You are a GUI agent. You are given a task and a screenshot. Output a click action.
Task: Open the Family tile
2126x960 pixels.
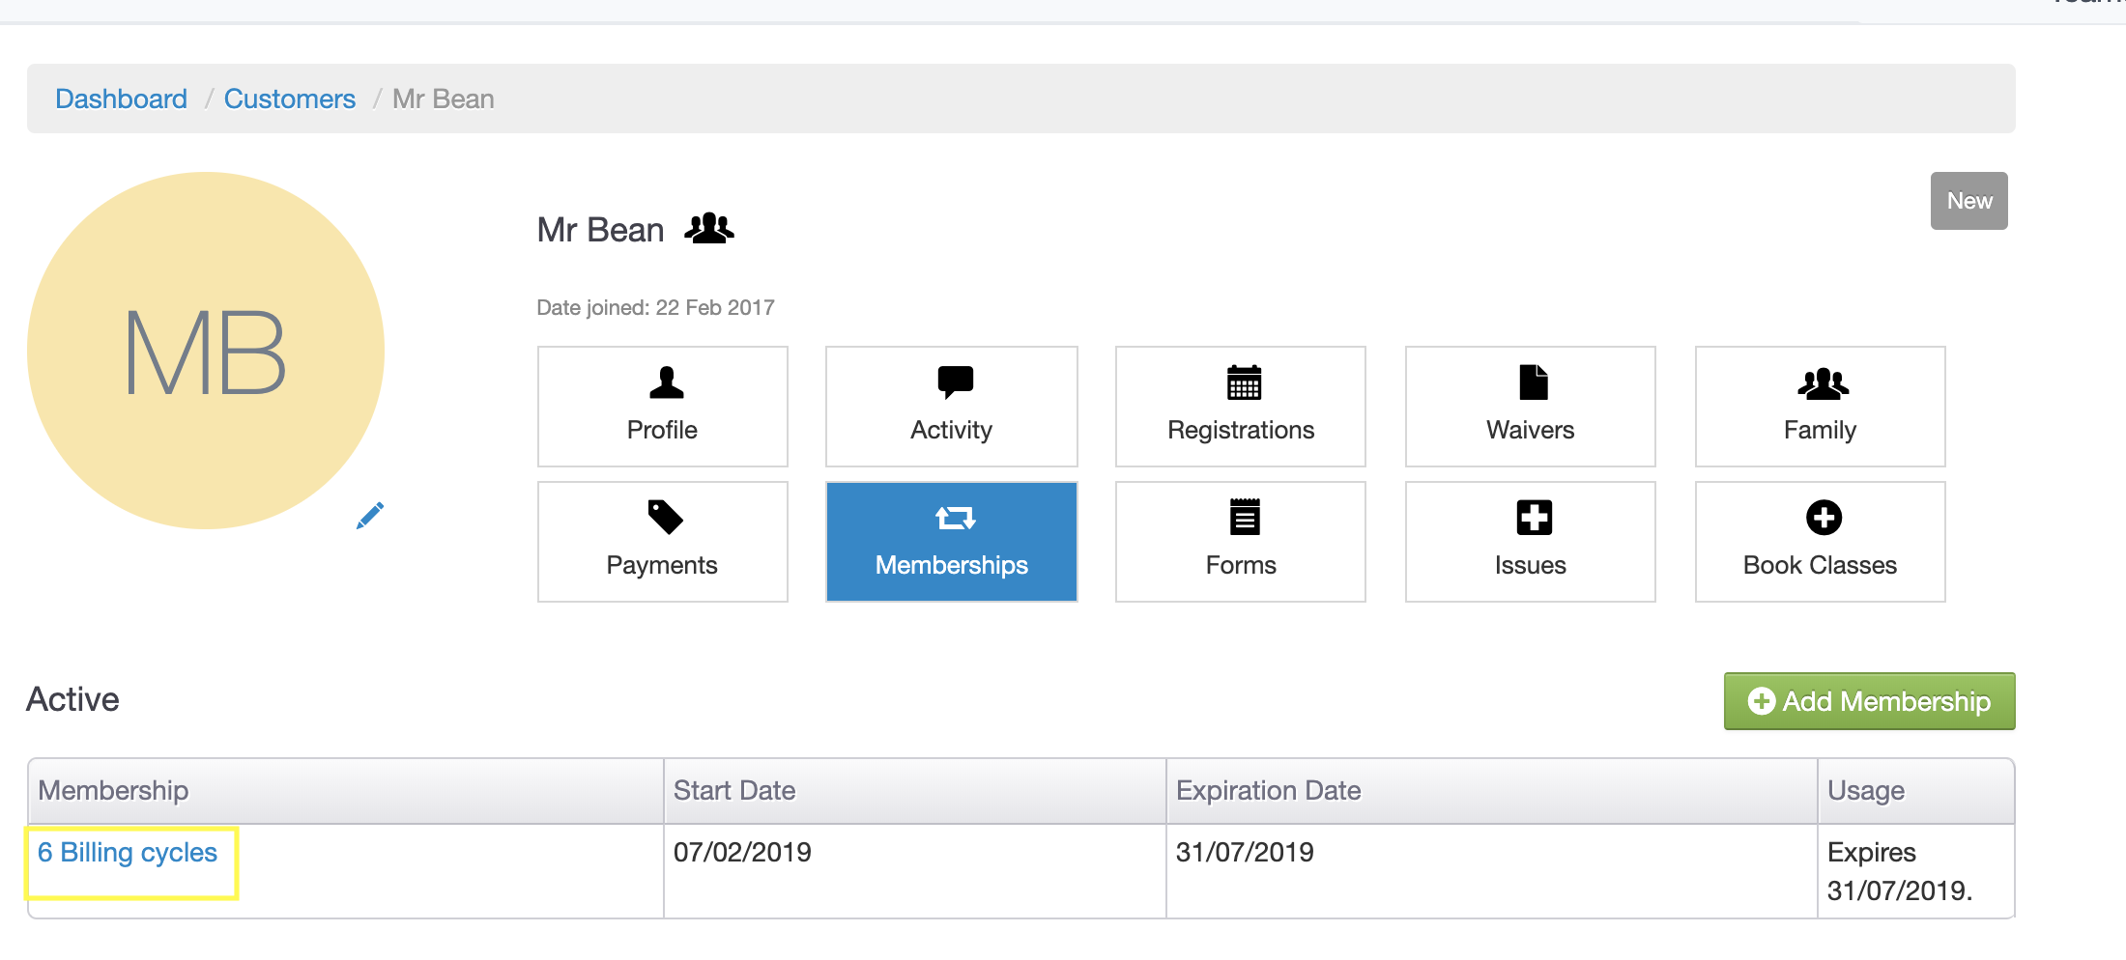click(x=1820, y=407)
